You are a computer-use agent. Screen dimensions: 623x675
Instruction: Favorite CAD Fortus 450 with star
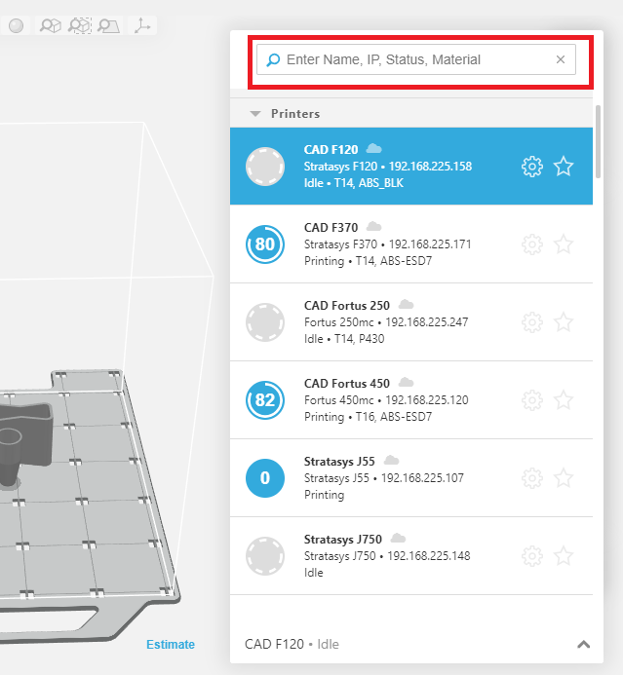[x=564, y=400]
